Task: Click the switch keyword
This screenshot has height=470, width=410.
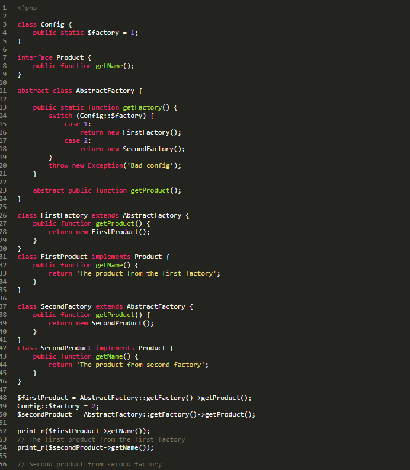Action: click(60, 116)
